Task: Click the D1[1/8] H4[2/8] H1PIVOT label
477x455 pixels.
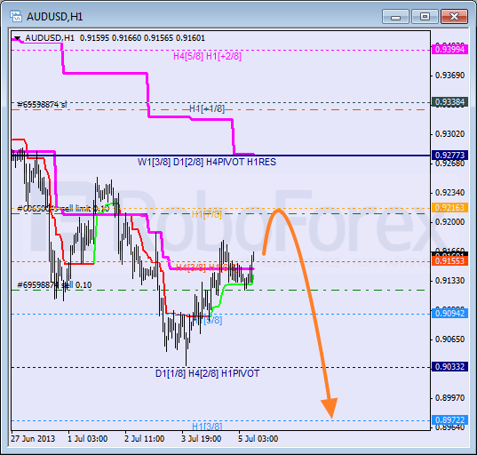Action: [207, 373]
